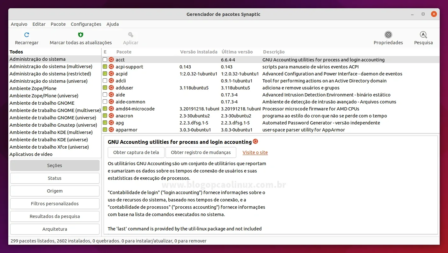Click the Recarregar reload icon
This screenshot has width=448, height=253.
27,35
